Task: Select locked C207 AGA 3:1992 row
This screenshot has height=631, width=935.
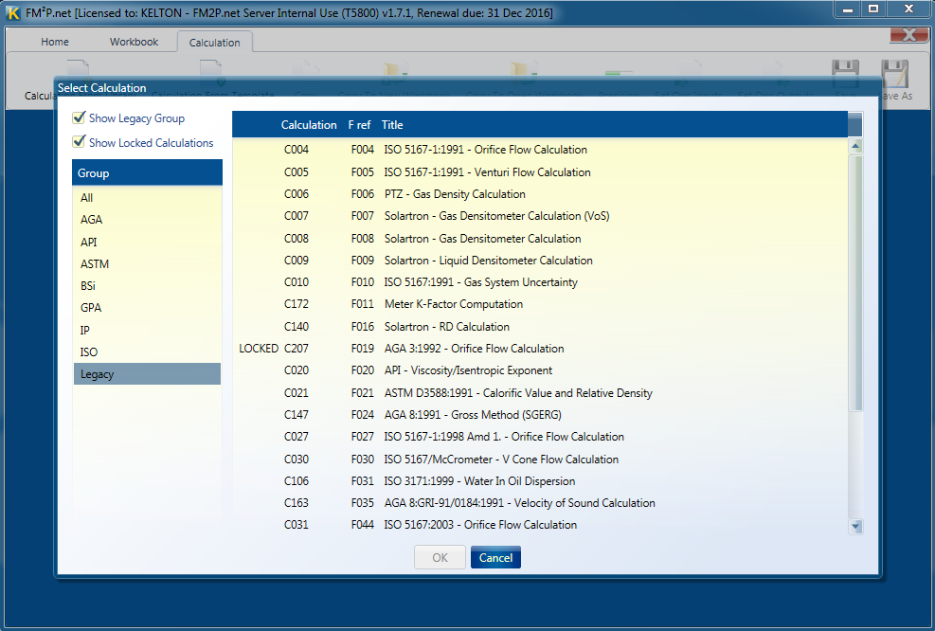Action: tap(540, 349)
